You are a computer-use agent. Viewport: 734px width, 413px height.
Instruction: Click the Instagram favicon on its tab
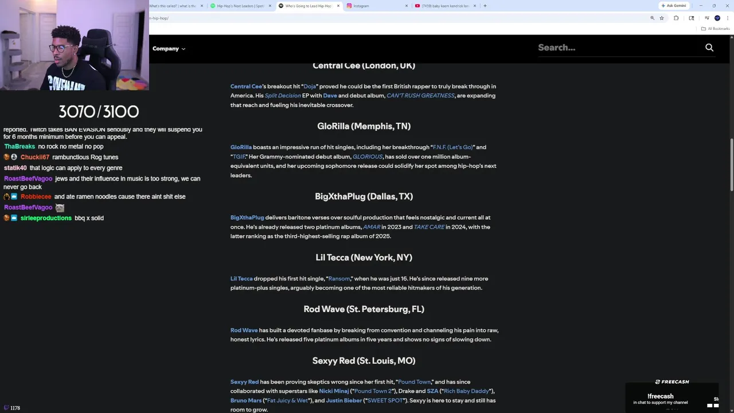(x=349, y=6)
